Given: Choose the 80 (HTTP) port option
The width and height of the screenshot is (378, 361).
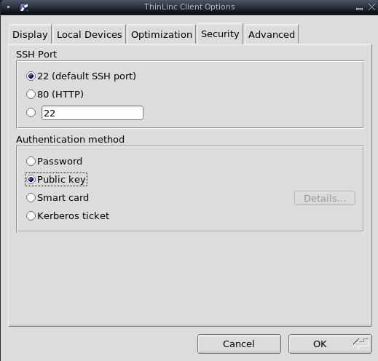Looking at the screenshot, I should 55,94.
